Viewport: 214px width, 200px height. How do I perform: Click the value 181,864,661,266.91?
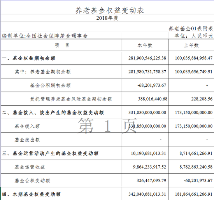[194, 194]
